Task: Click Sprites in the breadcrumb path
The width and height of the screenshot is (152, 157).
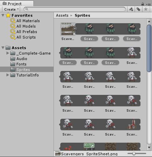Action: click(x=82, y=15)
